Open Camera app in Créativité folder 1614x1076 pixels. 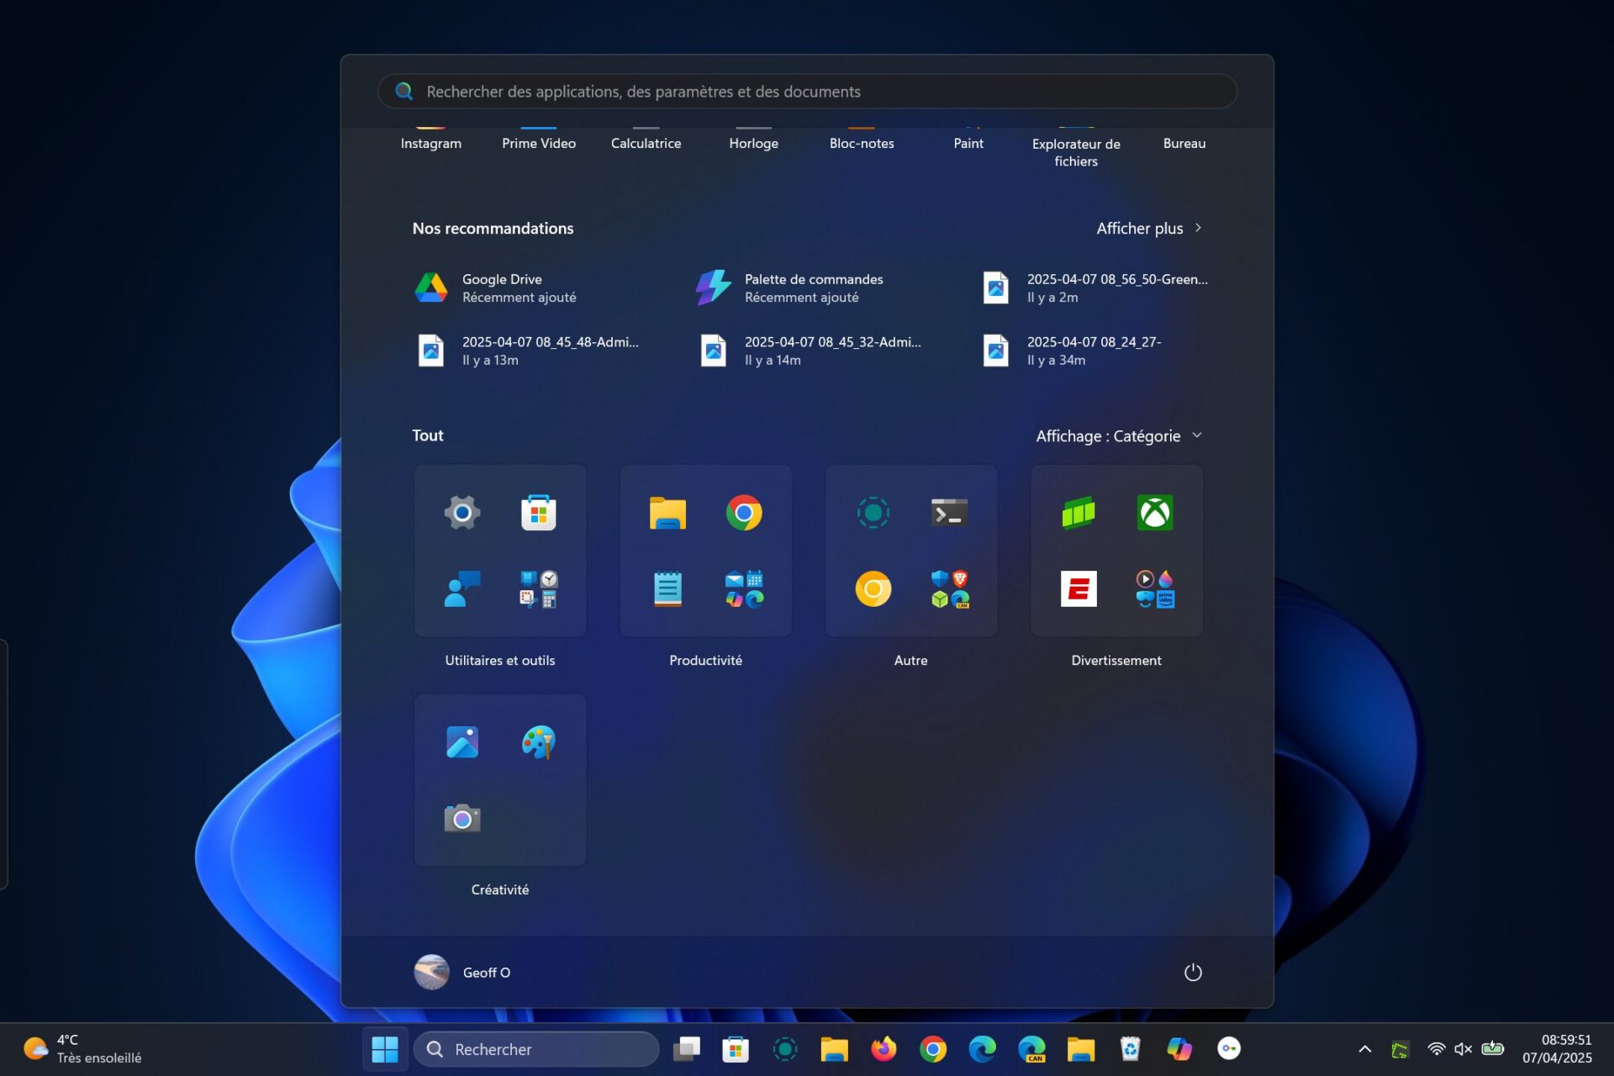[x=462, y=818]
